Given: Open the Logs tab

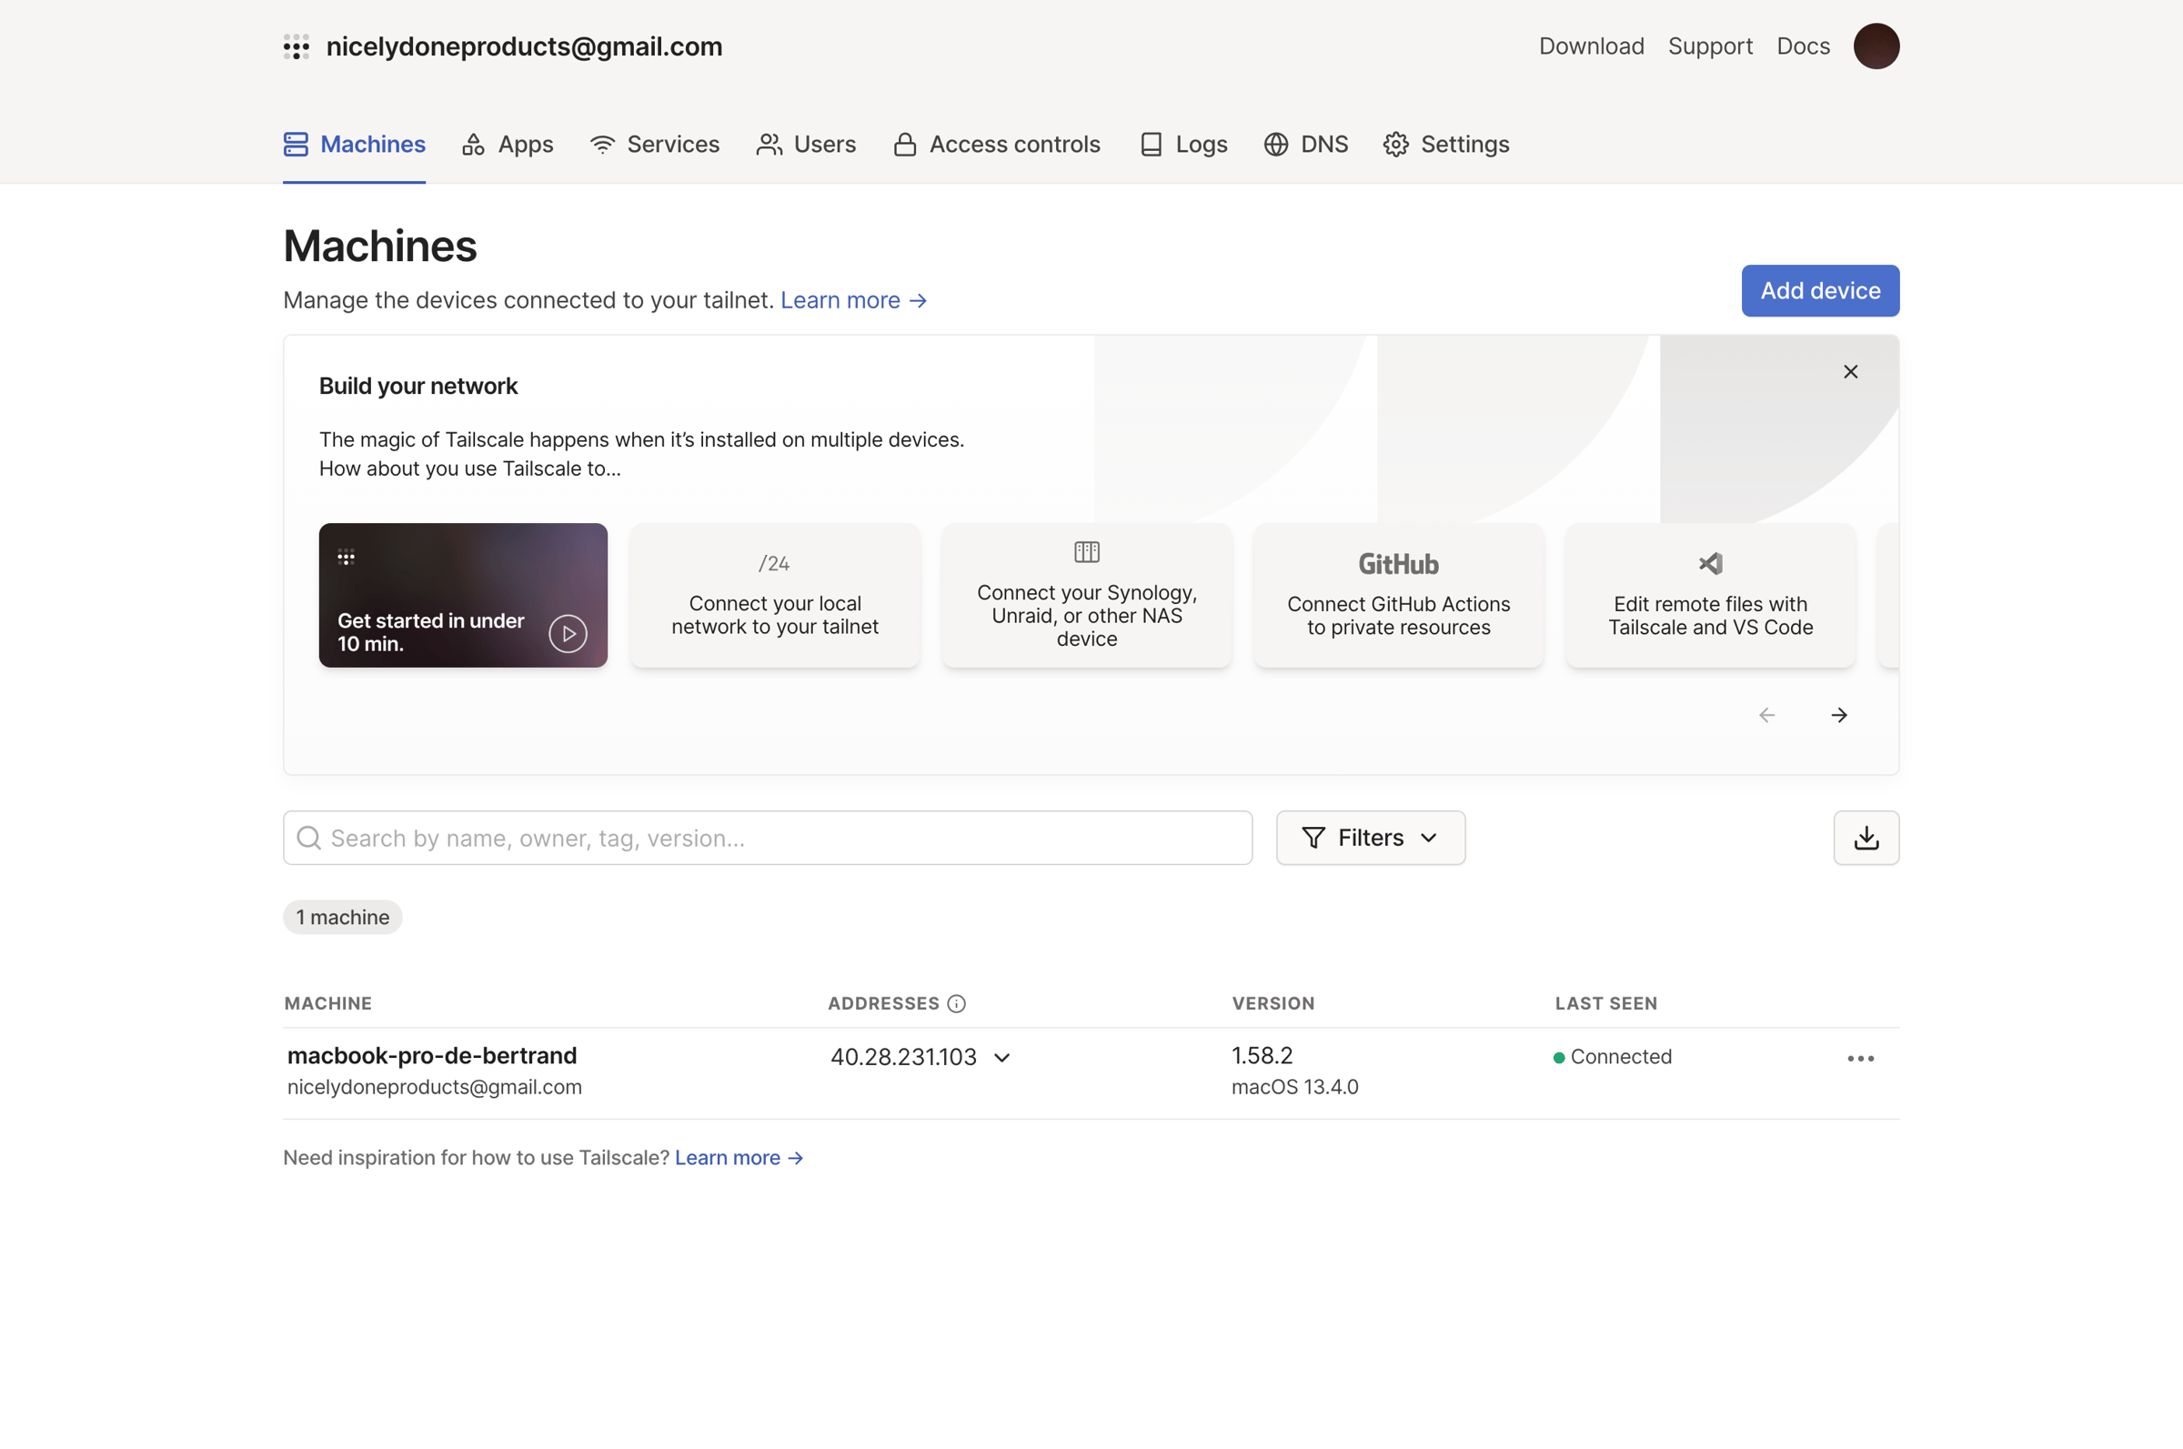Looking at the screenshot, I should point(1182,144).
